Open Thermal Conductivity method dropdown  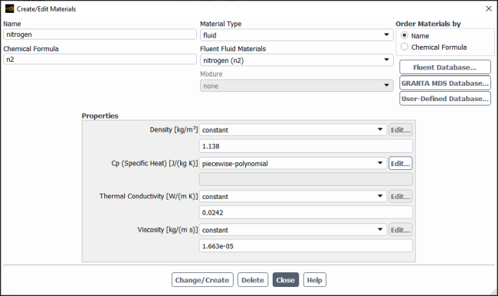point(293,196)
